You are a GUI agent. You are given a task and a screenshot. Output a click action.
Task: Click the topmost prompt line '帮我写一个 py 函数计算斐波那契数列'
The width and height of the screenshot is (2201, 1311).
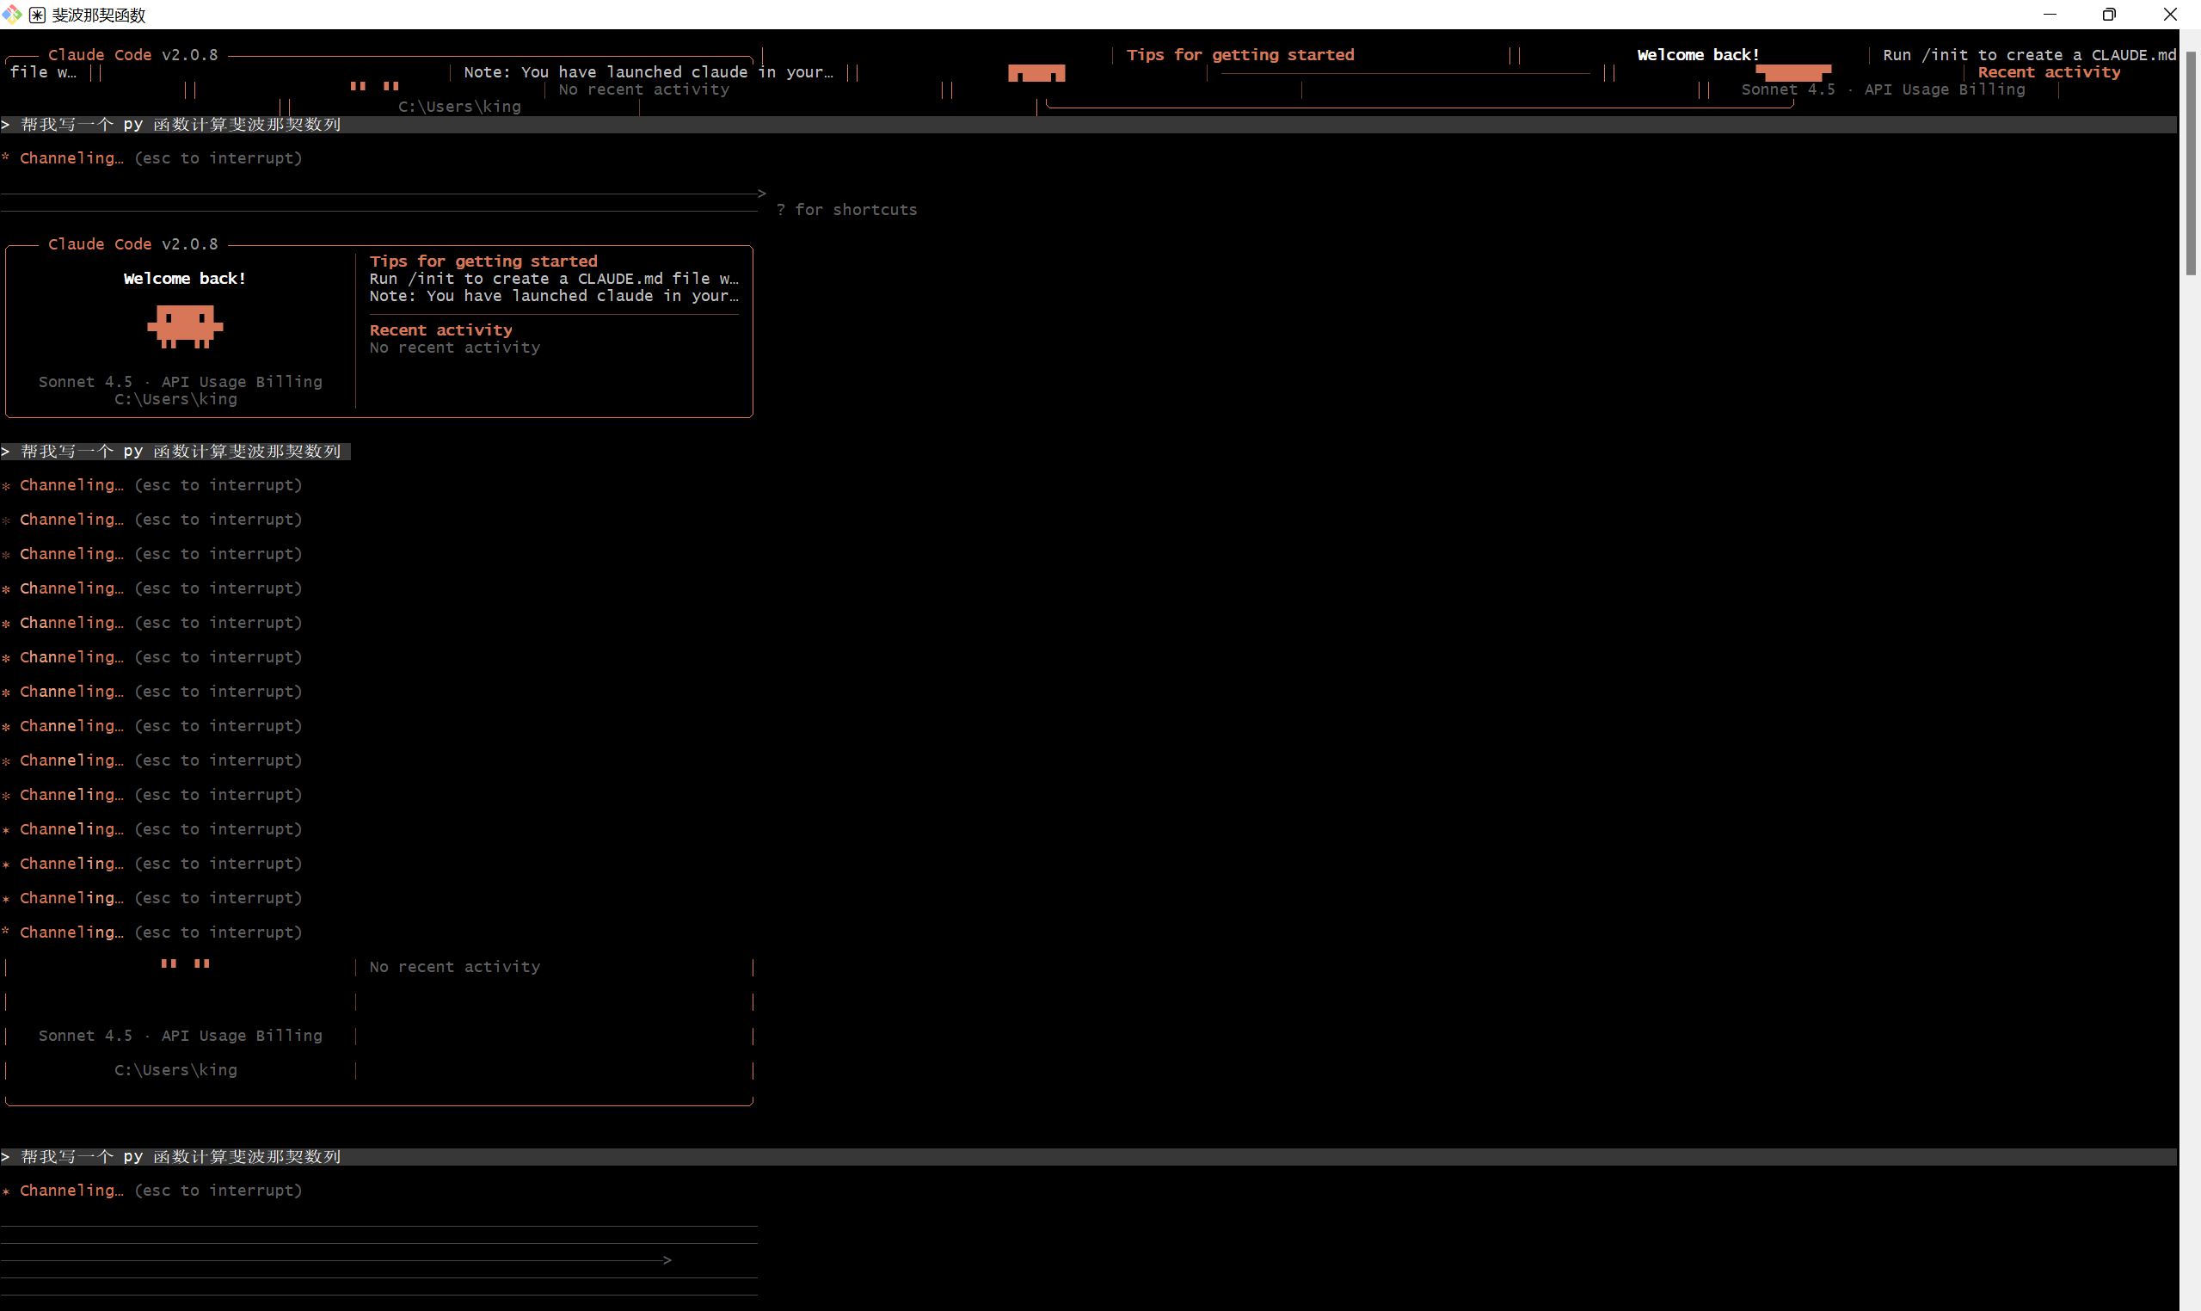[x=1088, y=125]
